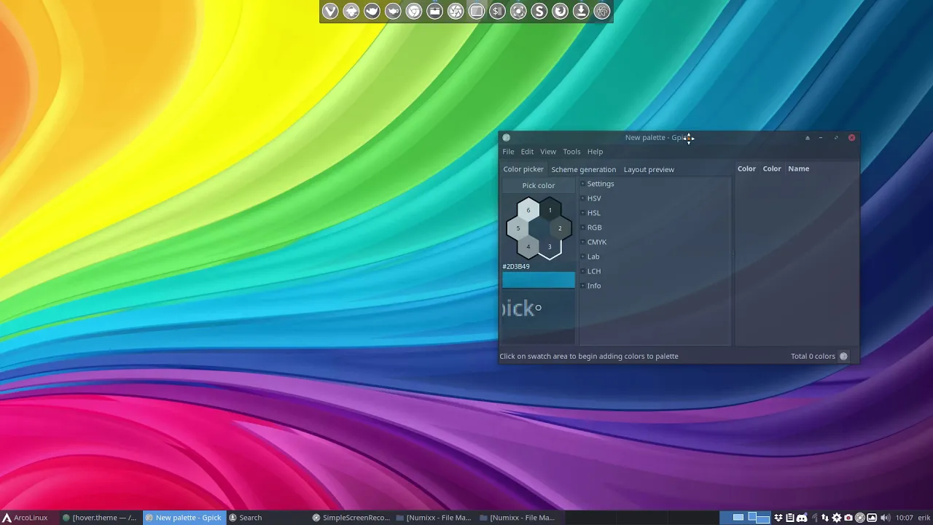
Task: Click the Pick color button
Action: tap(539, 185)
